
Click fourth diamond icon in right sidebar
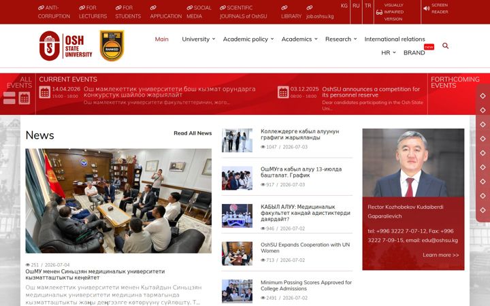[483, 139]
